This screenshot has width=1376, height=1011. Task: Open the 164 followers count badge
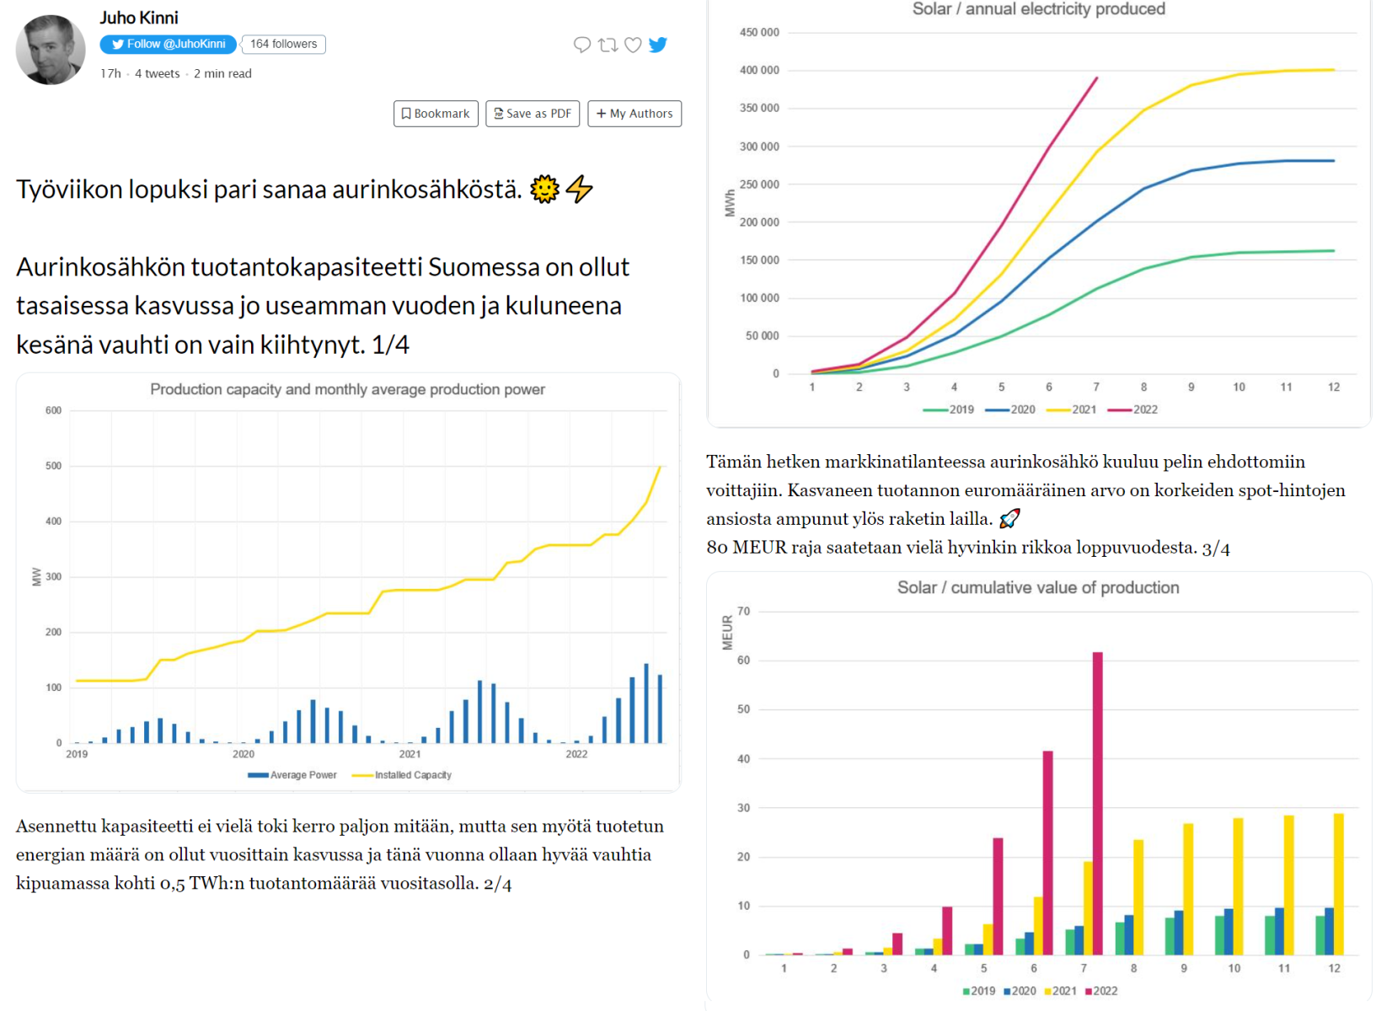coord(283,44)
